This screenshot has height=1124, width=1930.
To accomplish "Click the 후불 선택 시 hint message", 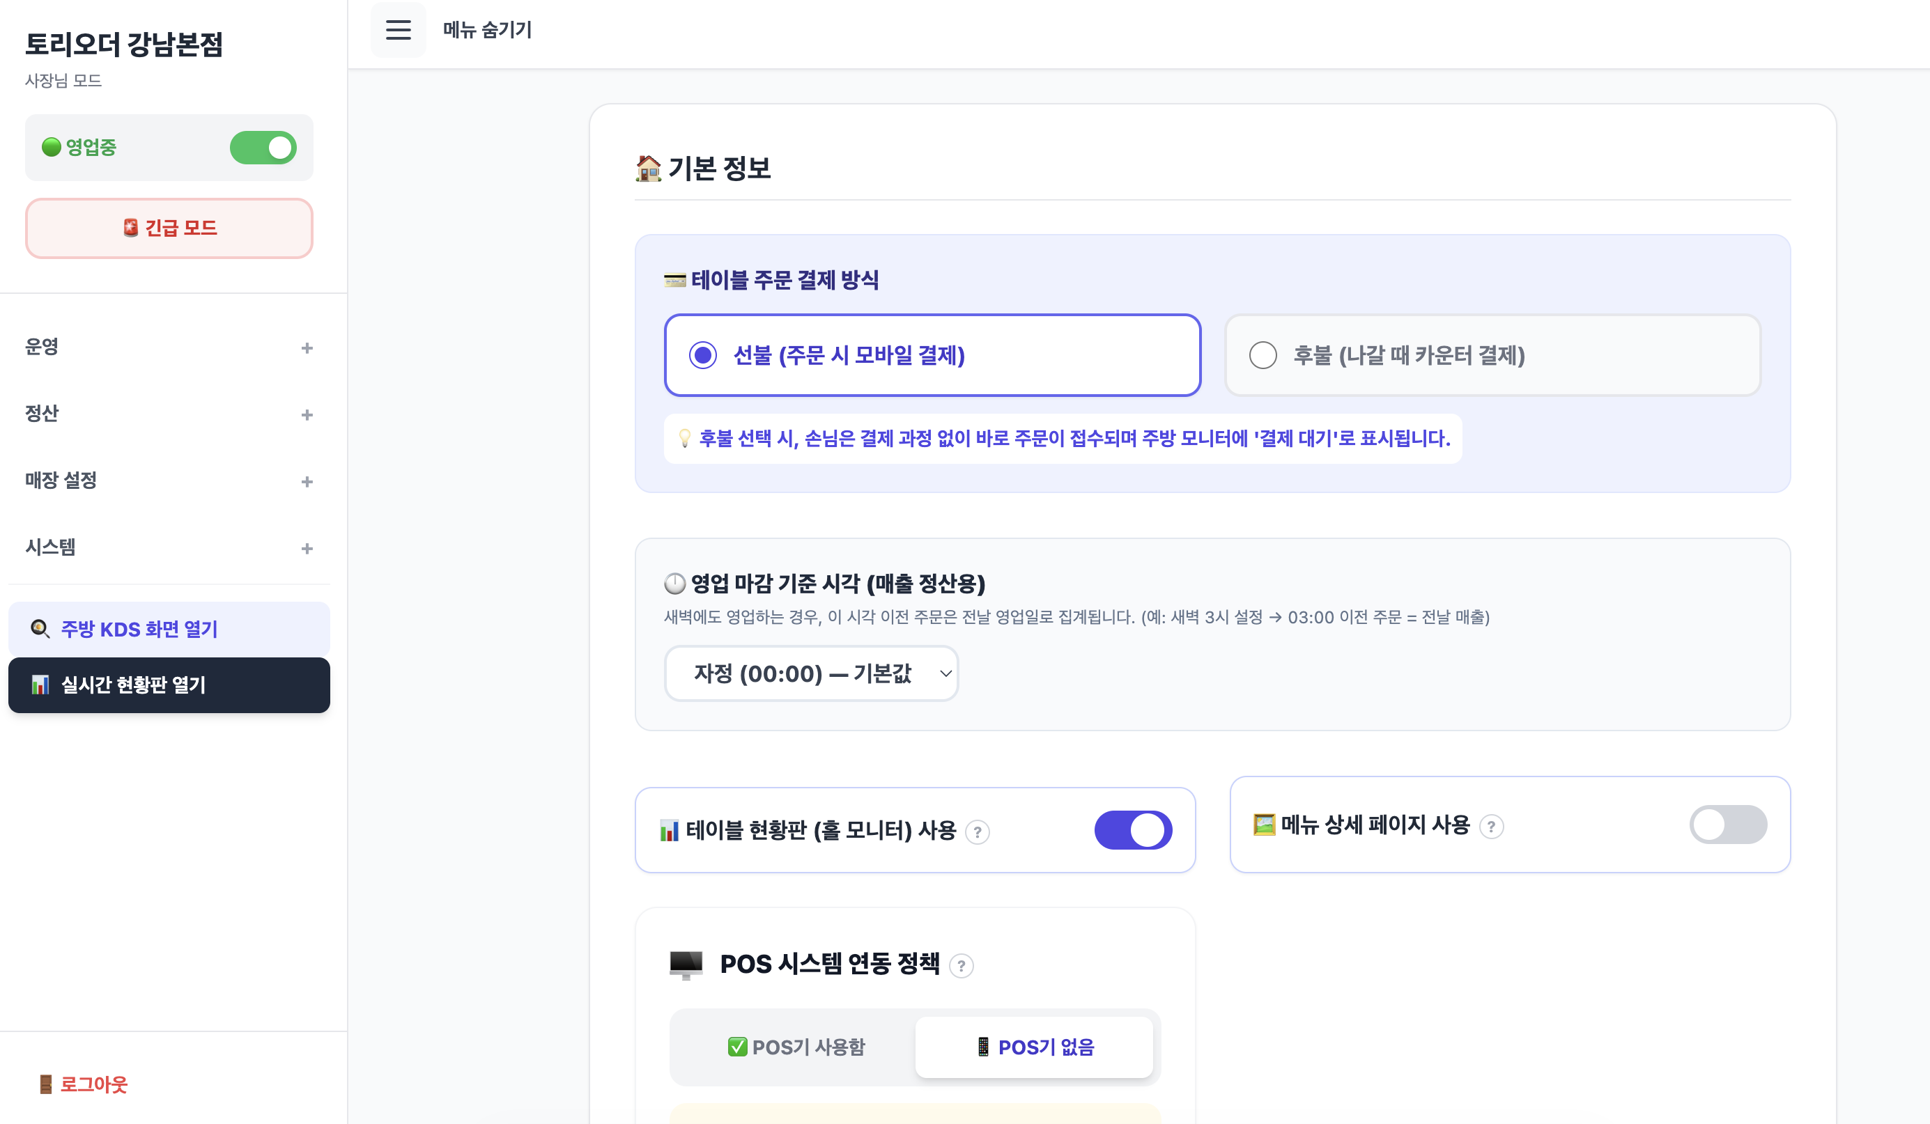I will pyautogui.click(x=1063, y=438).
